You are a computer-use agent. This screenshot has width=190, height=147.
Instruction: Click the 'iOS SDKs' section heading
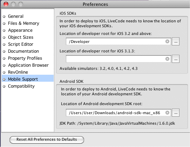(68, 13)
